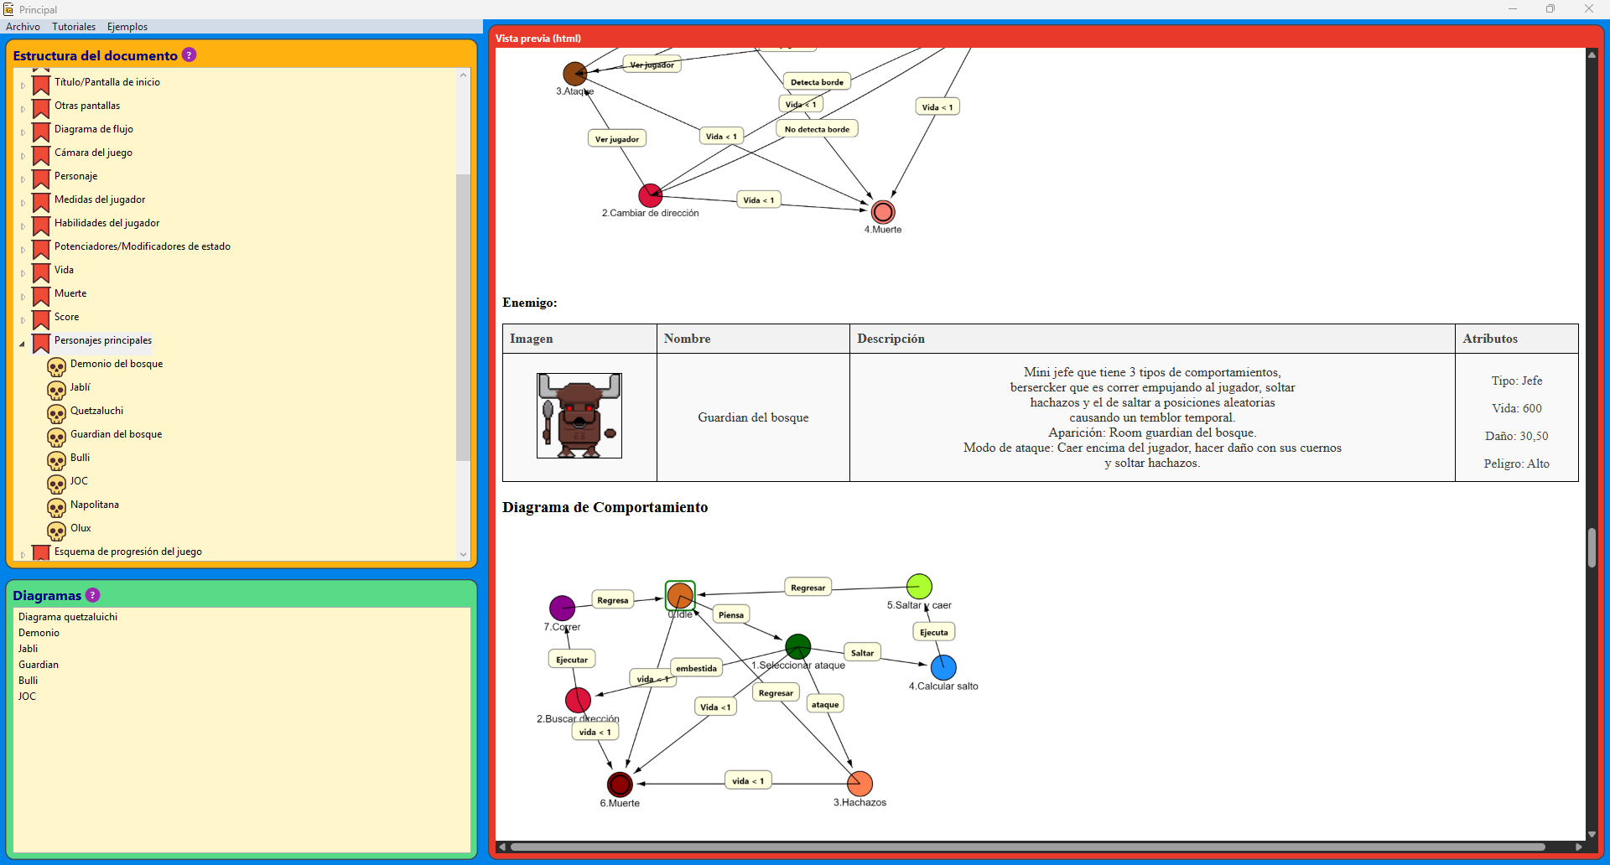The height and width of the screenshot is (865, 1610).
Task: Collapse the Personajes principales tree node
Action: tap(23, 343)
